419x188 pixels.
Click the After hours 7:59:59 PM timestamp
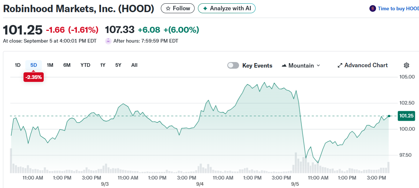146,41
